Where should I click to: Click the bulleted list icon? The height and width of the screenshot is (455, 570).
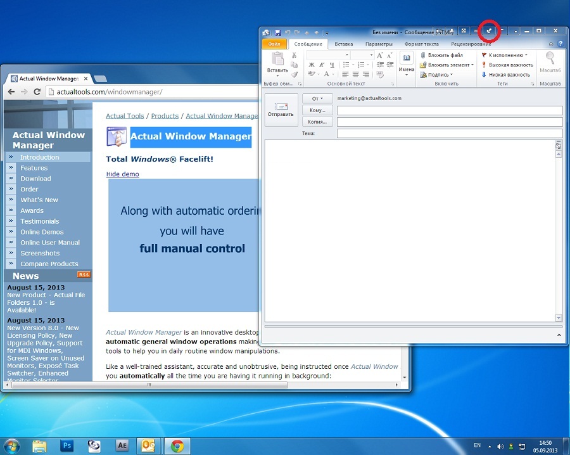click(346, 65)
